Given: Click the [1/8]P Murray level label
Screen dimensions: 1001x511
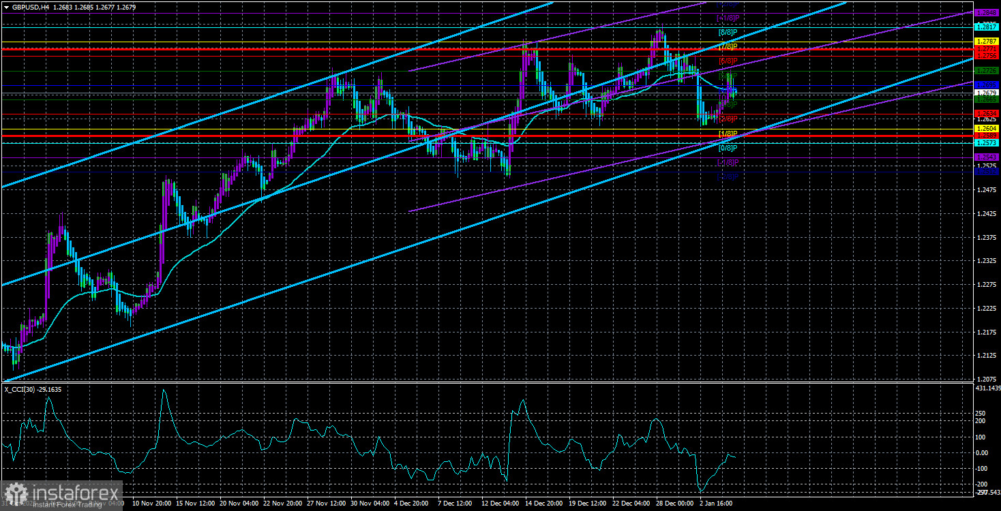Looking at the screenshot, I should (x=727, y=134).
